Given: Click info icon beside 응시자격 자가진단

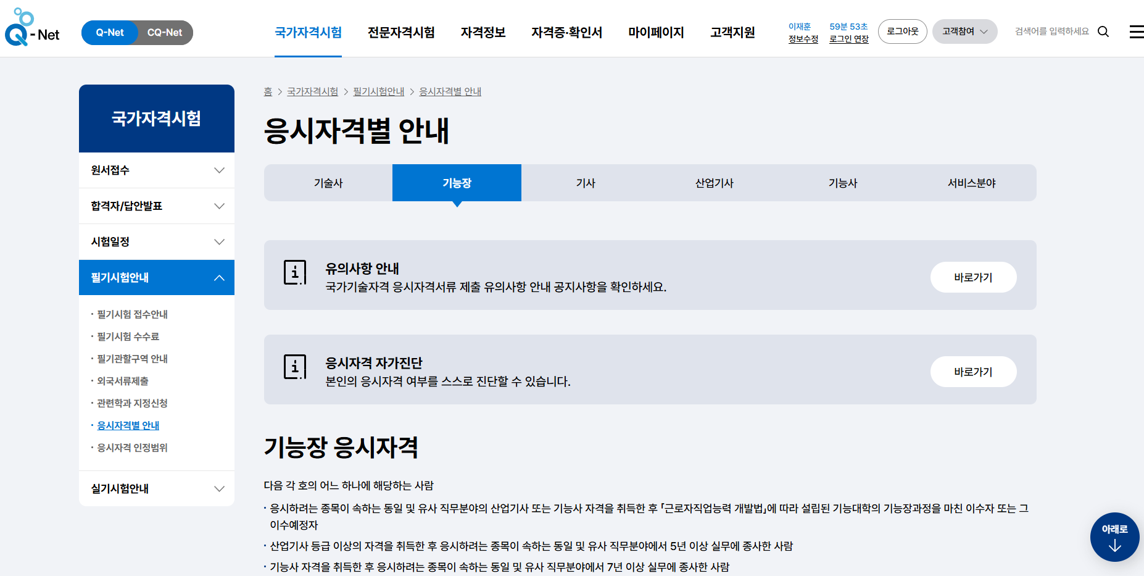Looking at the screenshot, I should 295,367.
